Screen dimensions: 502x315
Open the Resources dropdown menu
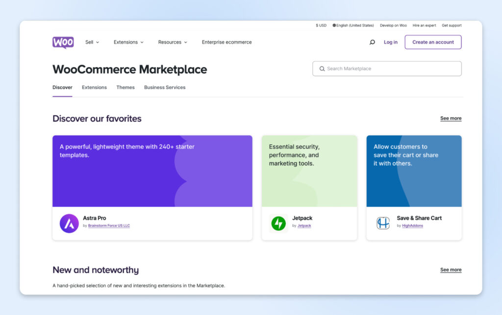(173, 42)
